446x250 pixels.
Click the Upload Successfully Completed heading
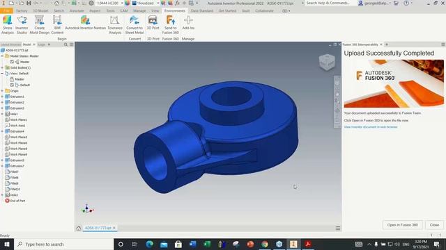[x=389, y=53]
